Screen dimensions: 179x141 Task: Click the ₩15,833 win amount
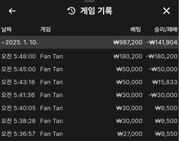(x=165, y=82)
